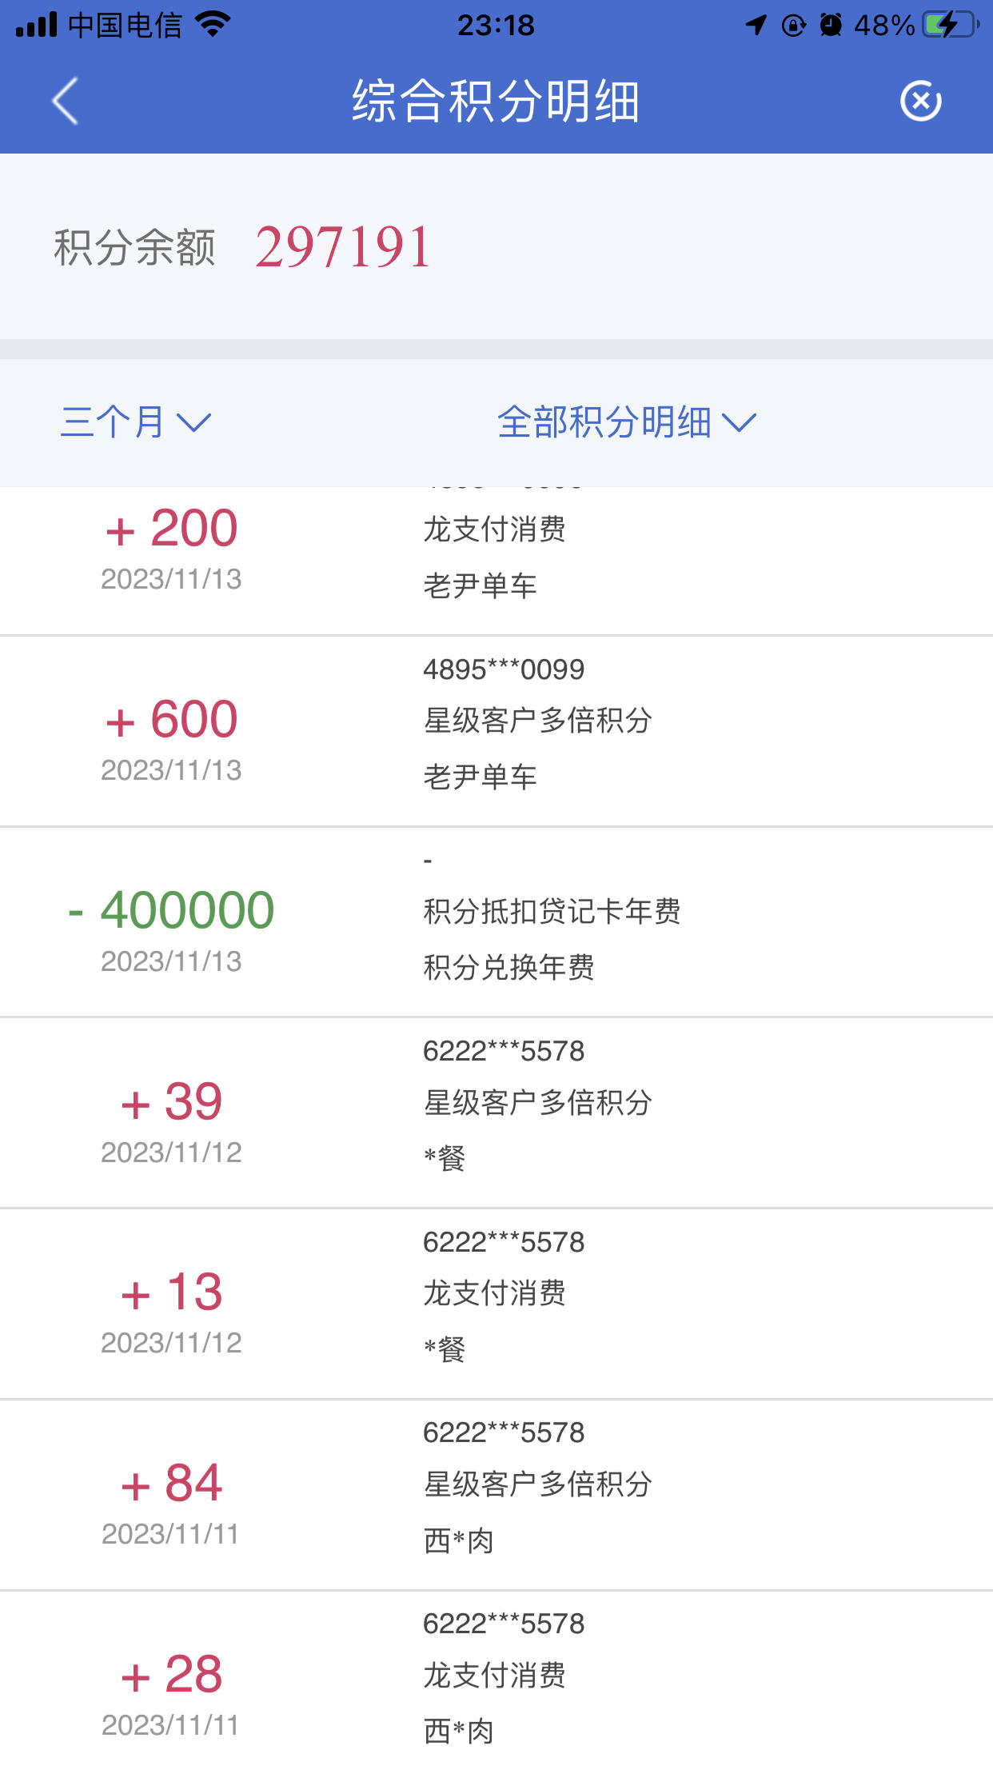
Task: Expand the 全部积分明细 filter dropdown
Action: tap(626, 422)
